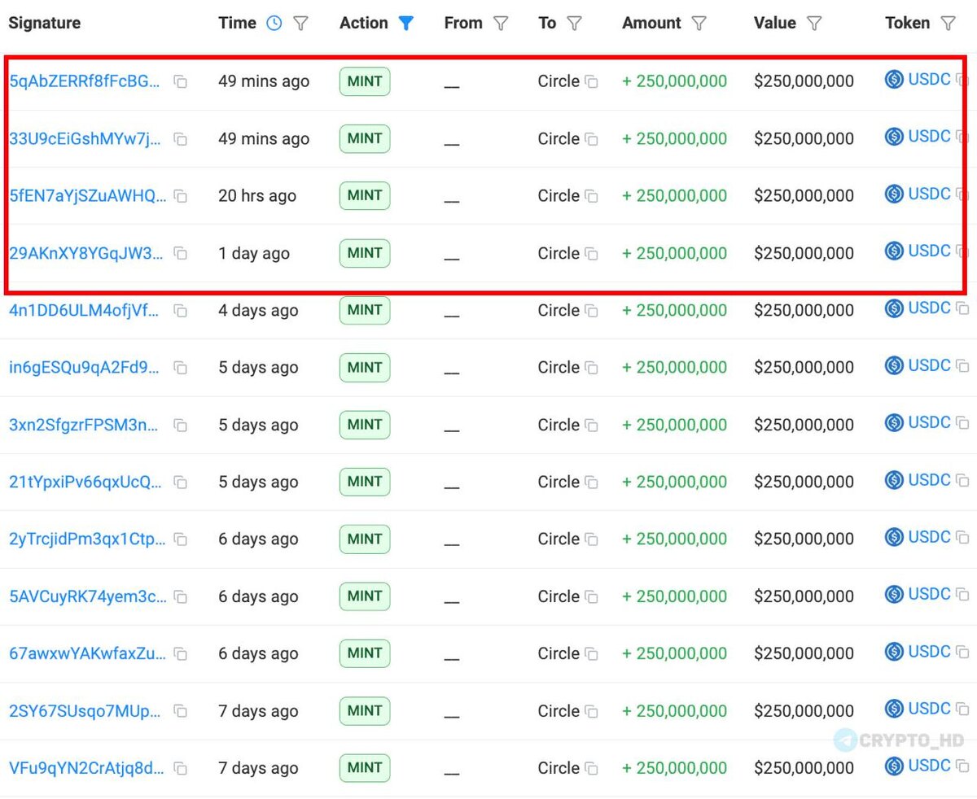Copy Circle address in 2yTrcjidPm3qx1Ctp row
This screenshot has width=977, height=799.
coord(592,539)
